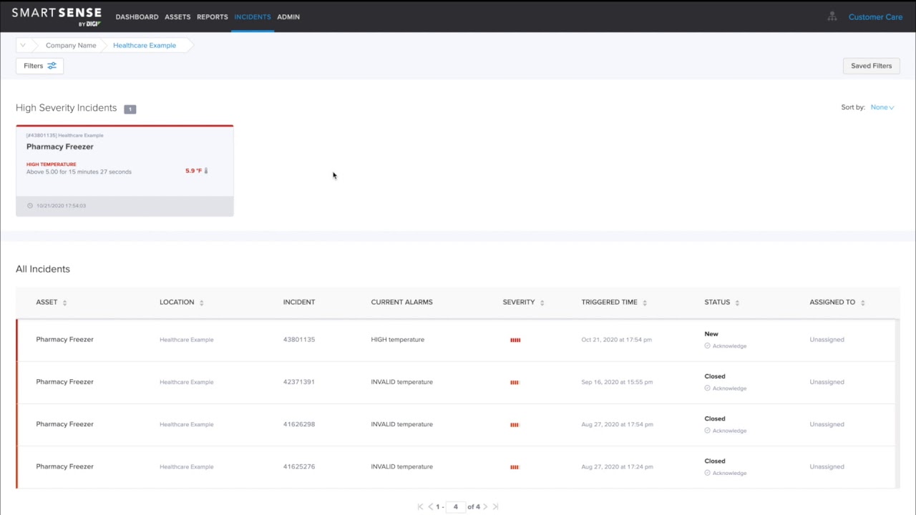This screenshot has width=916, height=515.
Task: Open the Sort by None dropdown
Action: point(882,107)
